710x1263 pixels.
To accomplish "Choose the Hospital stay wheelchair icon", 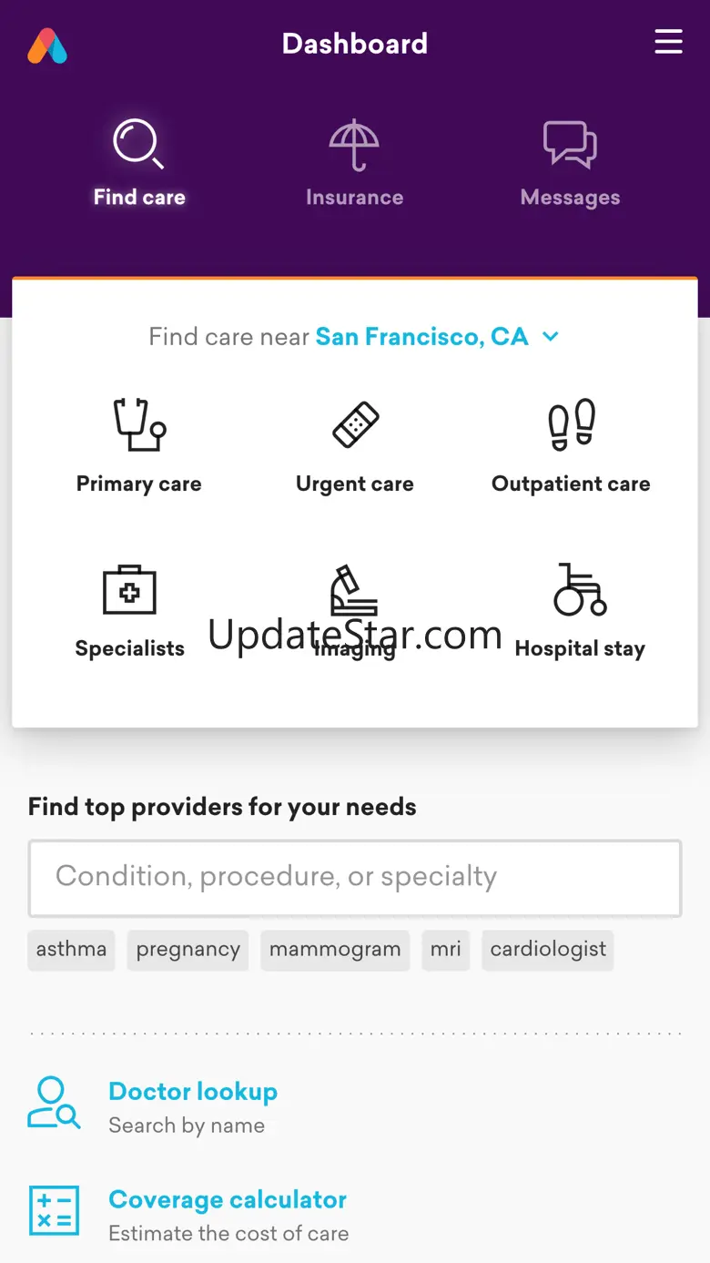I will point(580,589).
